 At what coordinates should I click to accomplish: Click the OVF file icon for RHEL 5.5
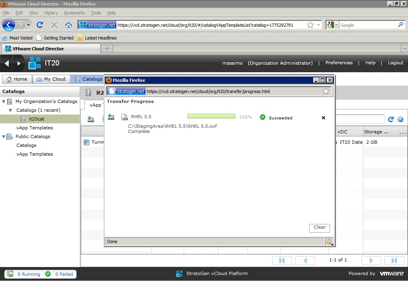tap(125, 117)
